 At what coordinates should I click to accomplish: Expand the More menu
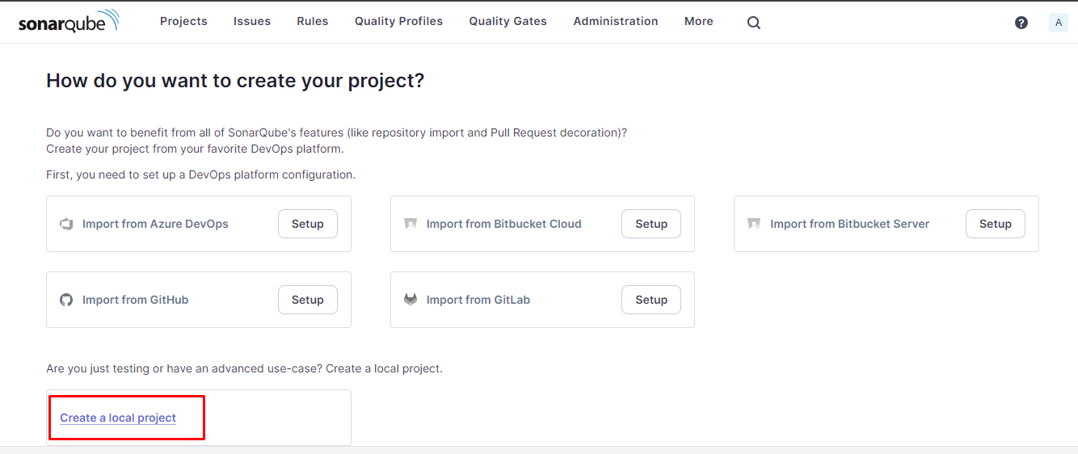click(x=698, y=21)
